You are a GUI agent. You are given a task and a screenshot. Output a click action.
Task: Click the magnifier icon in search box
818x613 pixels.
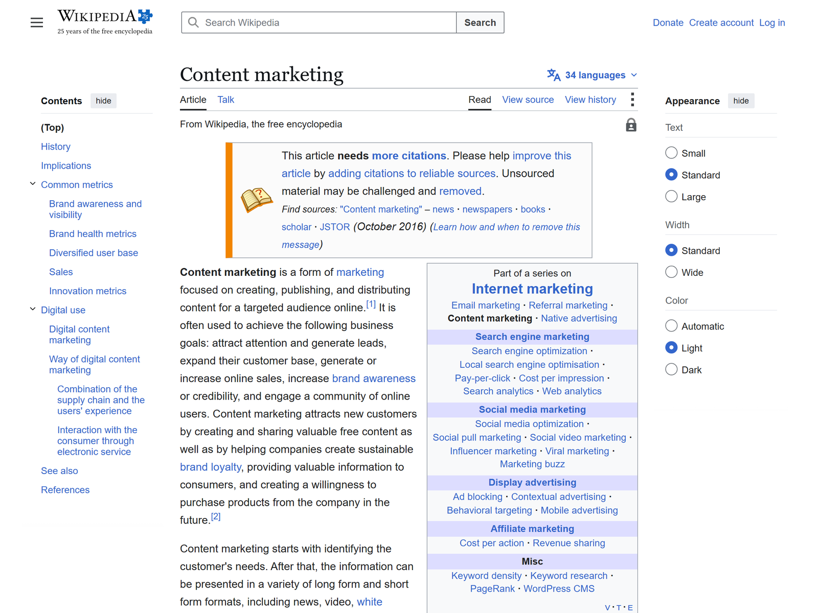[x=193, y=22]
